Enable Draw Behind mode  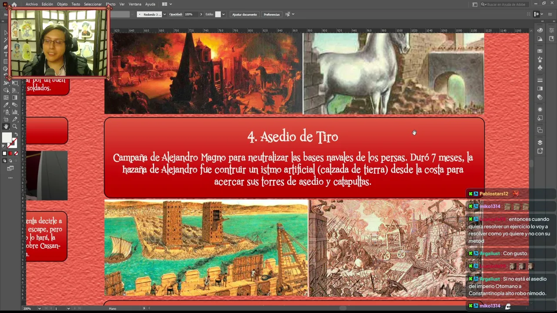[x=10, y=161]
